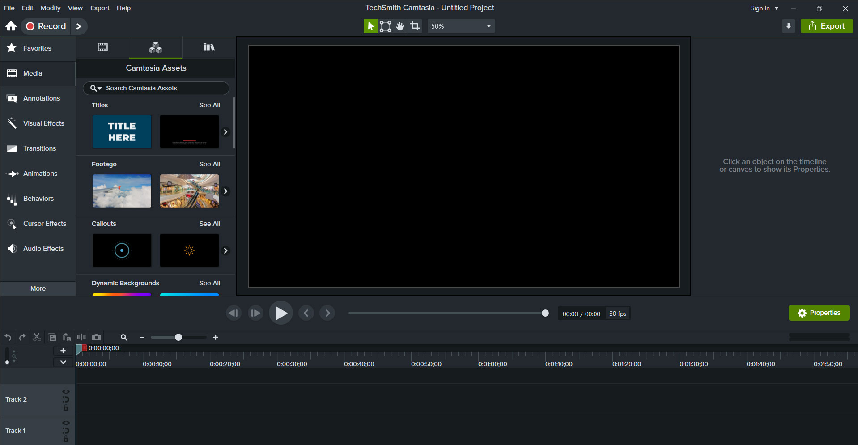The height and width of the screenshot is (445, 858).
Task: Undo using the timeline toolbar arrow
Action: click(8, 337)
